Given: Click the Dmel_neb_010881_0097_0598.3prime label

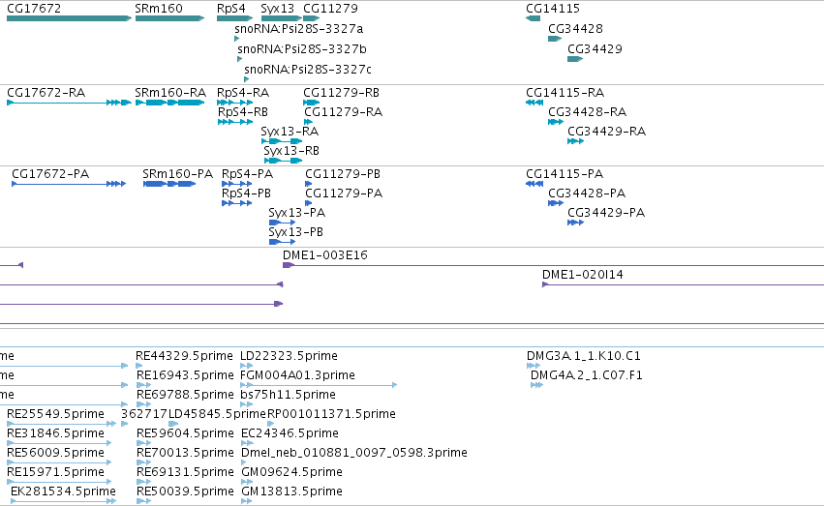Looking at the screenshot, I should [354, 453].
